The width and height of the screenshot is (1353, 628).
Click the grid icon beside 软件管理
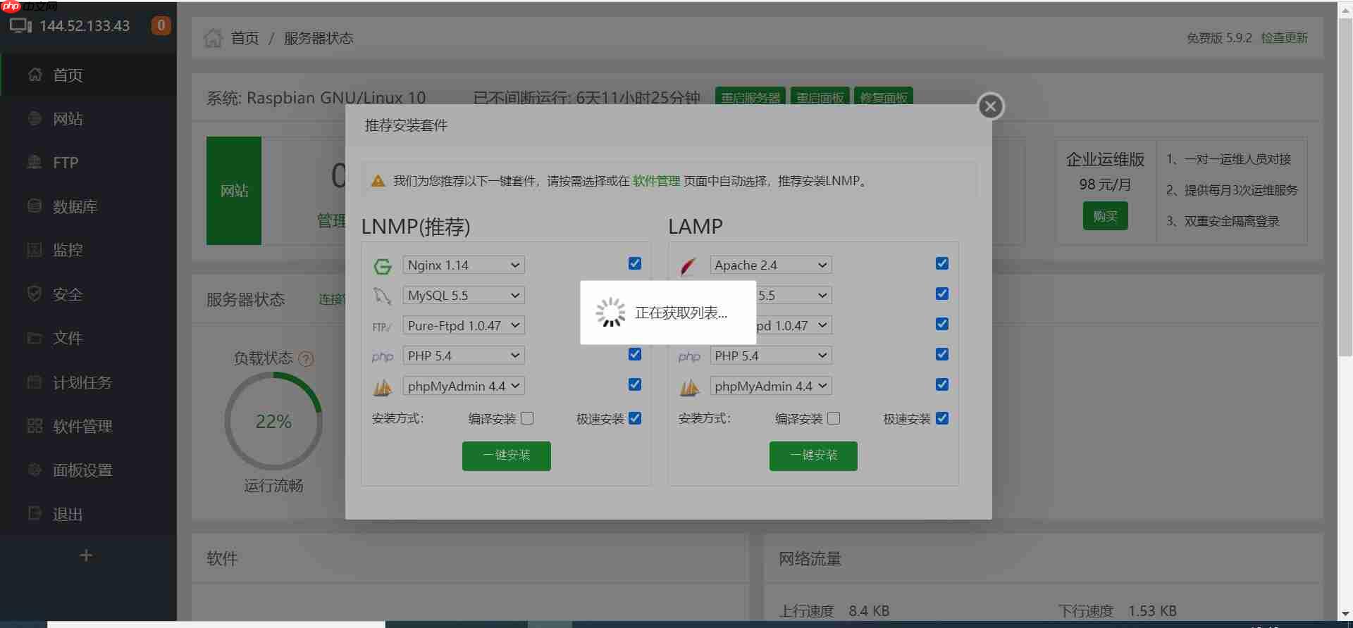click(35, 426)
